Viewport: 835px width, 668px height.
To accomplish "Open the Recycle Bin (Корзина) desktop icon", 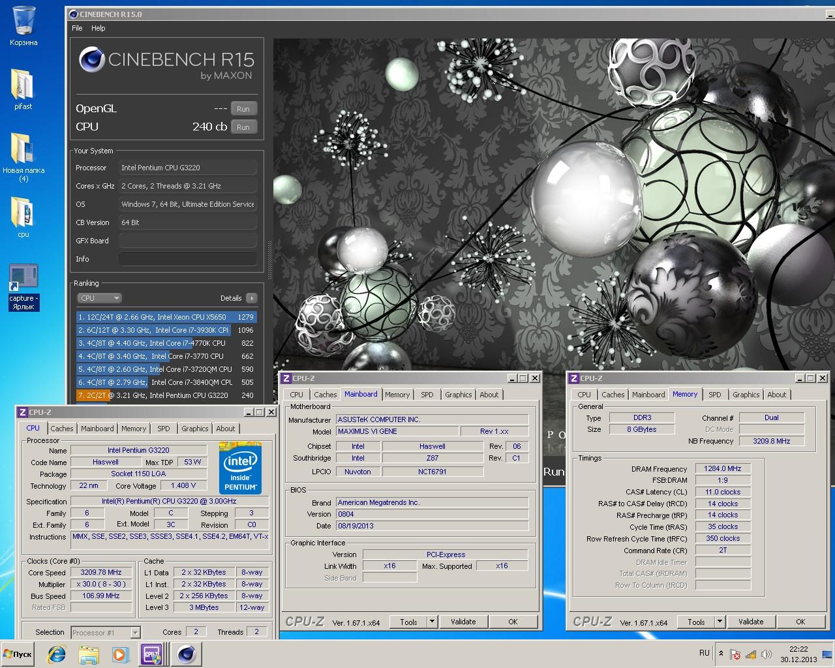I will coord(23,26).
